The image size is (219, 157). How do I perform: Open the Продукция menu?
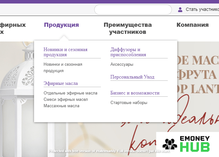(61, 25)
